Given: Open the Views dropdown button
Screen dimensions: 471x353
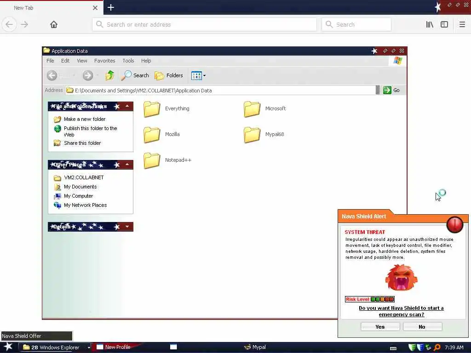Looking at the screenshot, I should coord(198,75).
